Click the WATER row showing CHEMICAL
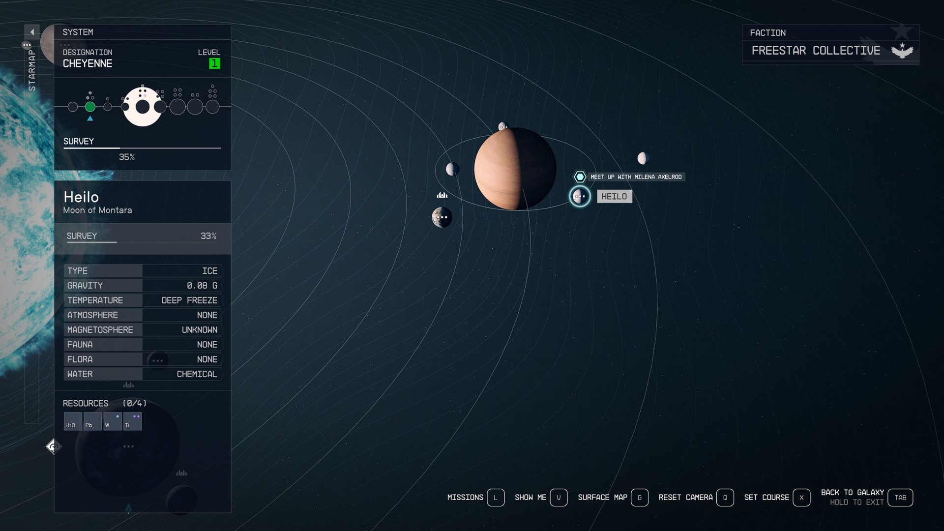 (142, 374)
